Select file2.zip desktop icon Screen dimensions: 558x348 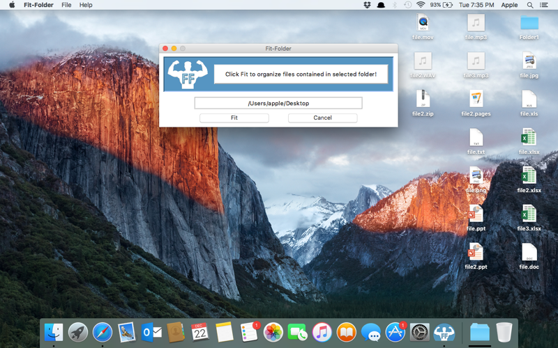point(423,101)
